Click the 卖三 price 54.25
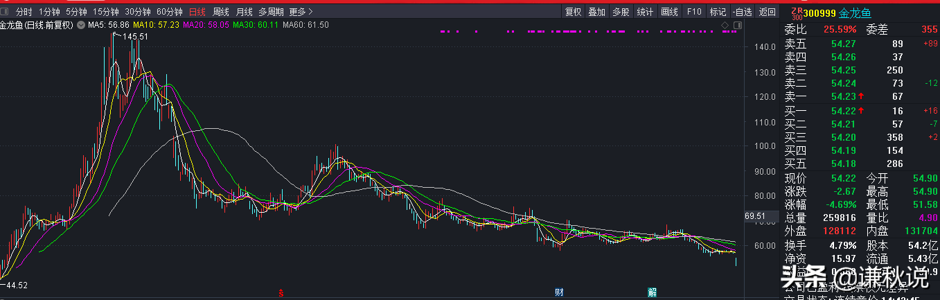Viewport: 940px width, 300px height. (843, 70)
